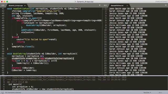Click the return statement on line 55
The width and height of the screenshot is (168, 94).
pyautogui.click(x=21, y=42)
